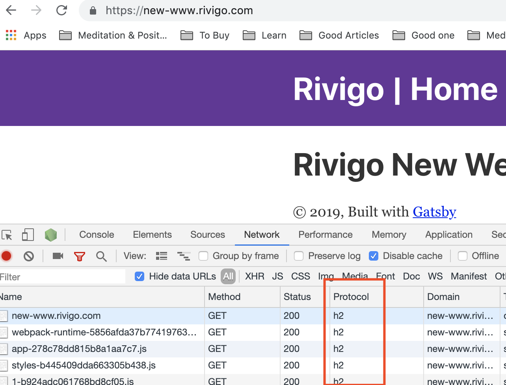Image resolution: width=506 pixels, height=385 pixels.
Task: Stop recording with the red record button
Action: [6, 256]
